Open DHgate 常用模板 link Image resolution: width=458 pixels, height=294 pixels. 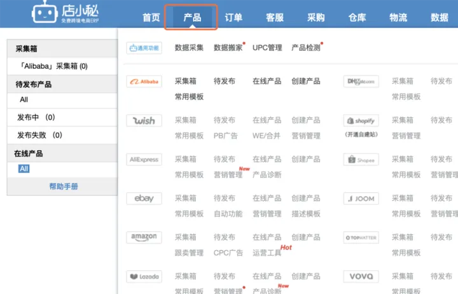click(x=406, y=97)
